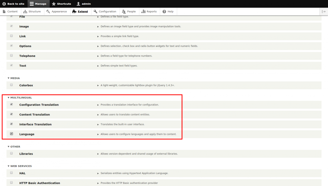Open Shortcuts via the star icon

tap(54, 4)
